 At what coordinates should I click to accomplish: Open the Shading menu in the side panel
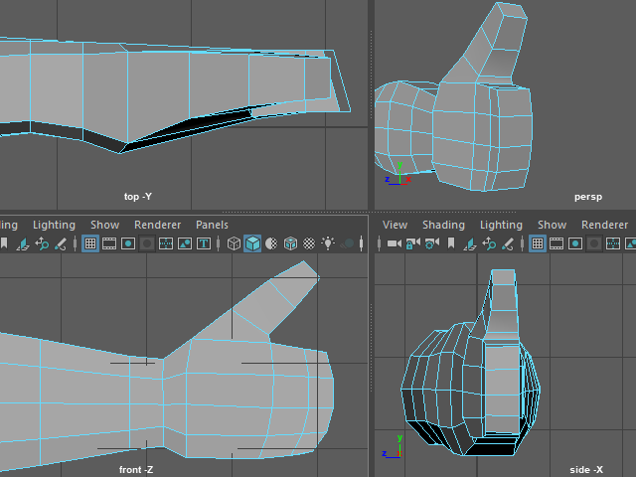click(x=443, y=225)
